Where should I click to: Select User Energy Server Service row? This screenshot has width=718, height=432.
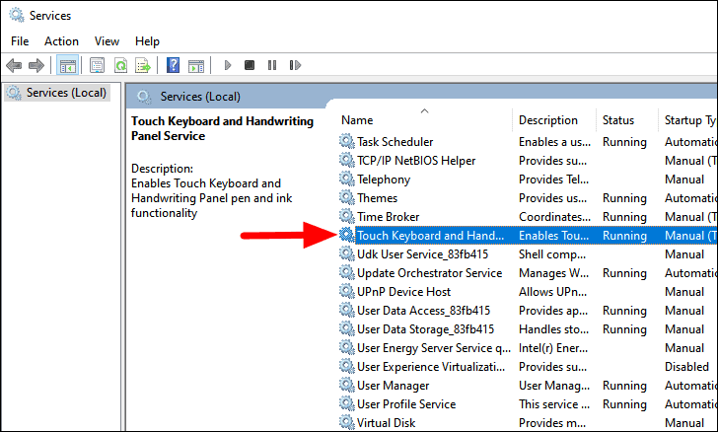(528, 348)
